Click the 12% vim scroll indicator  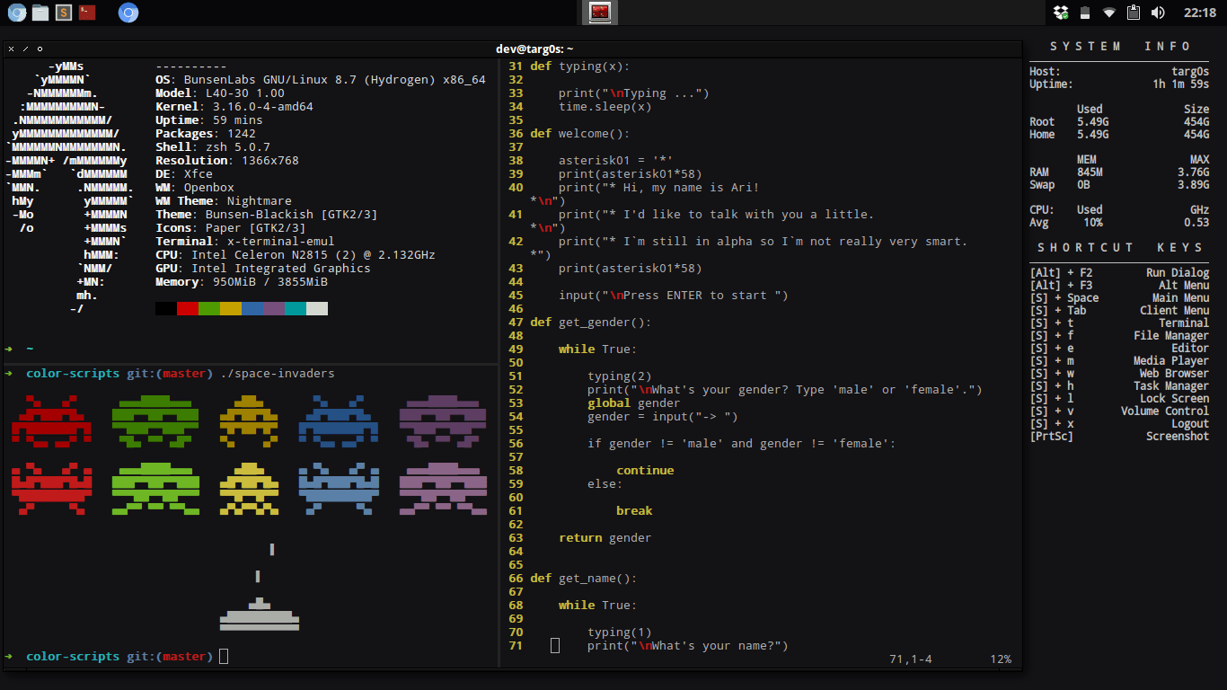1001,659
